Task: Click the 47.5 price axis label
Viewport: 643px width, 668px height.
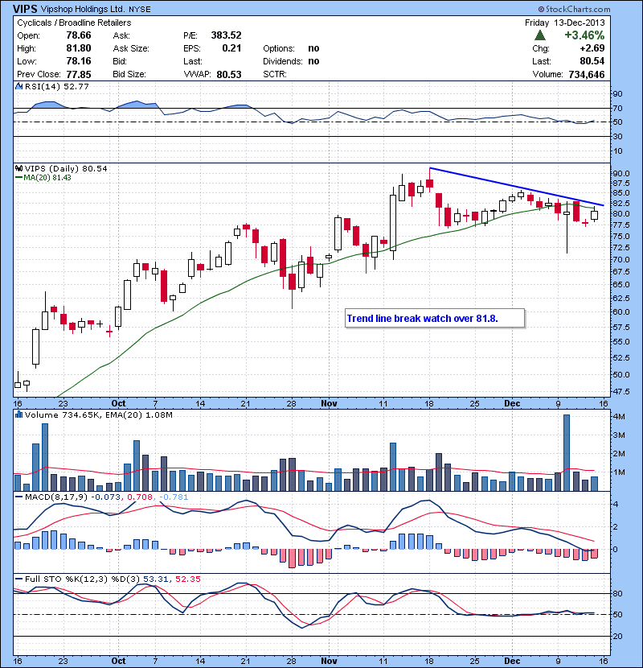Action: [620, 391]
